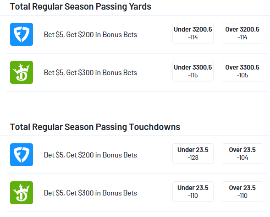270x217 pixels.
Task: Select Under 3200.5 at -114 odds
Action: click(193, 33)
